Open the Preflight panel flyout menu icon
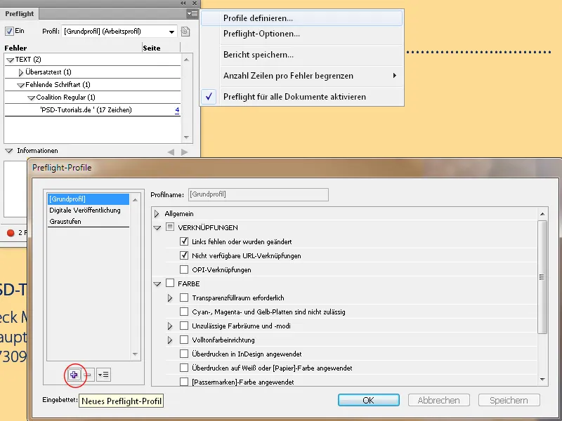Image resolution: width=562 pixels, height=421 pixels. tap(192, 13)
